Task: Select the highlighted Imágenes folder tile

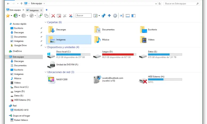Action: (x=69, y=40)
